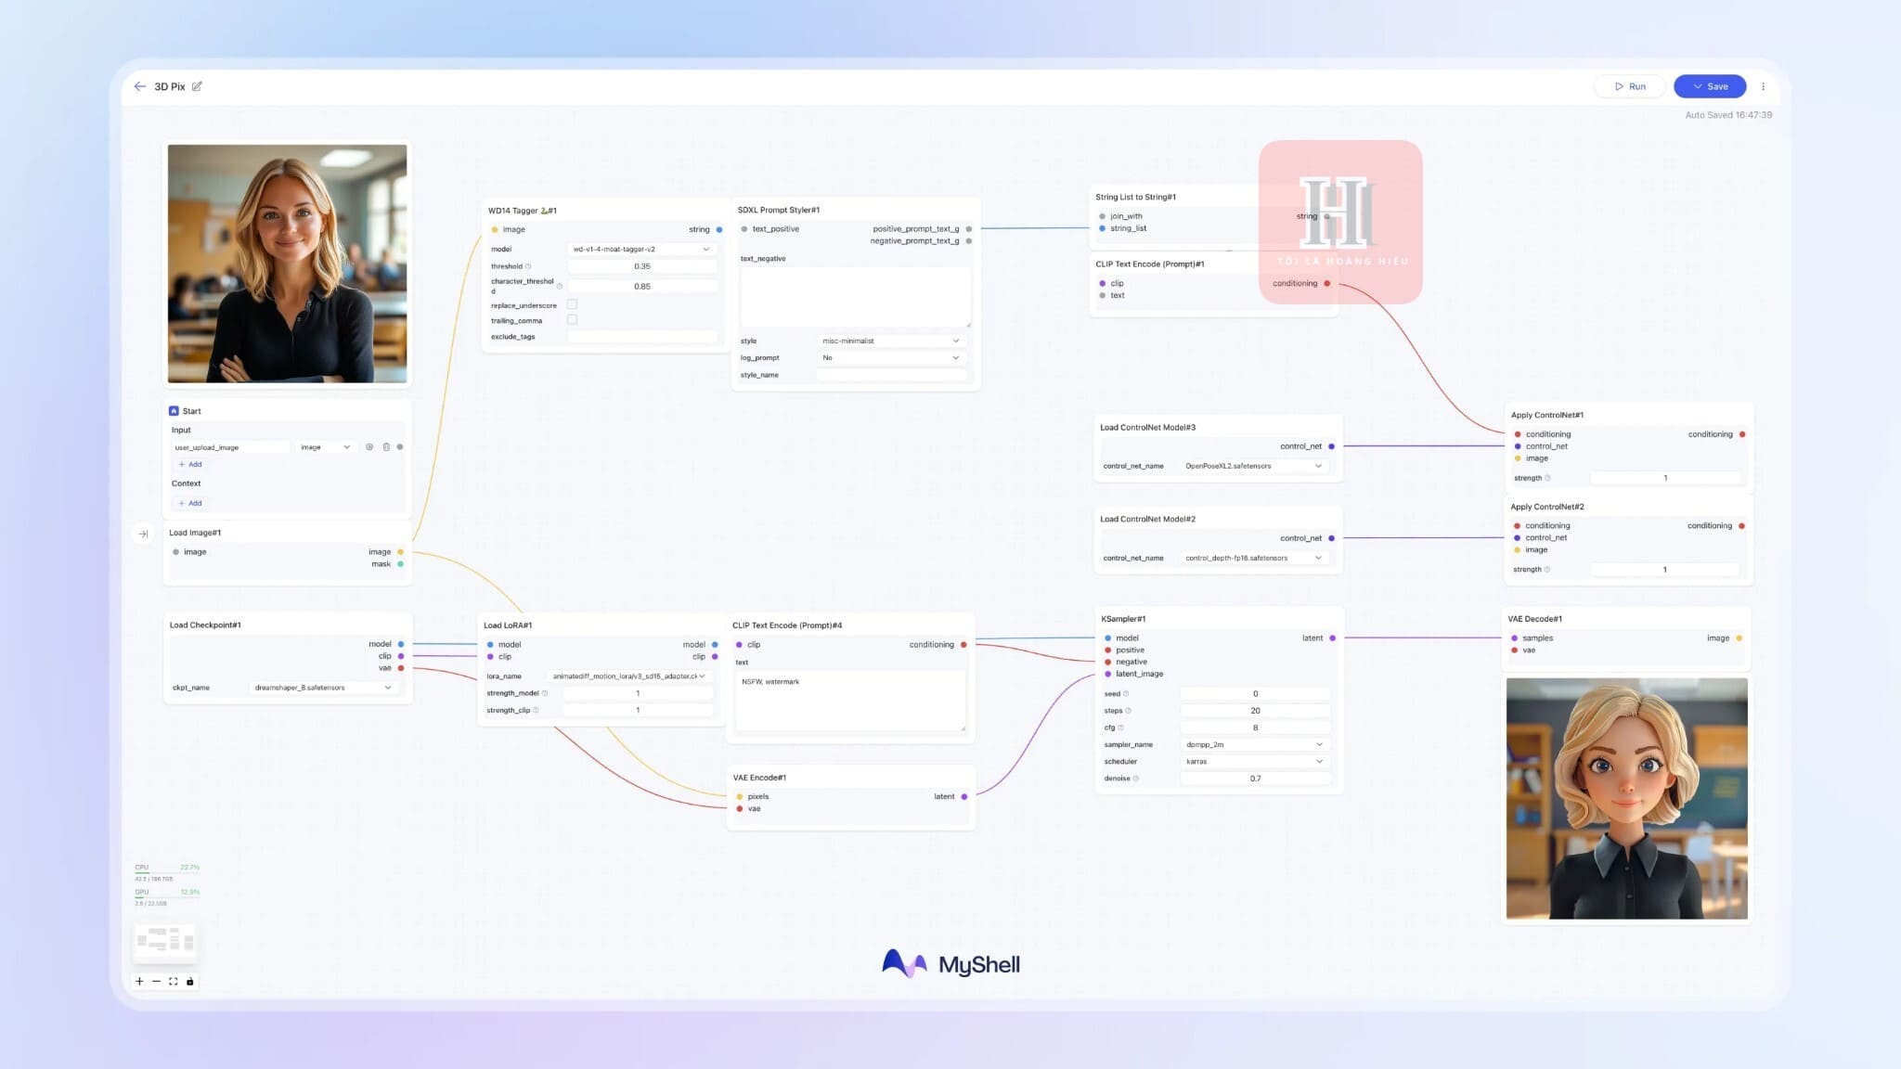Open the sampler_name dpmpp_2m dropdown
Viewport: 1901px width, 1069px height.
[1254, 744]
